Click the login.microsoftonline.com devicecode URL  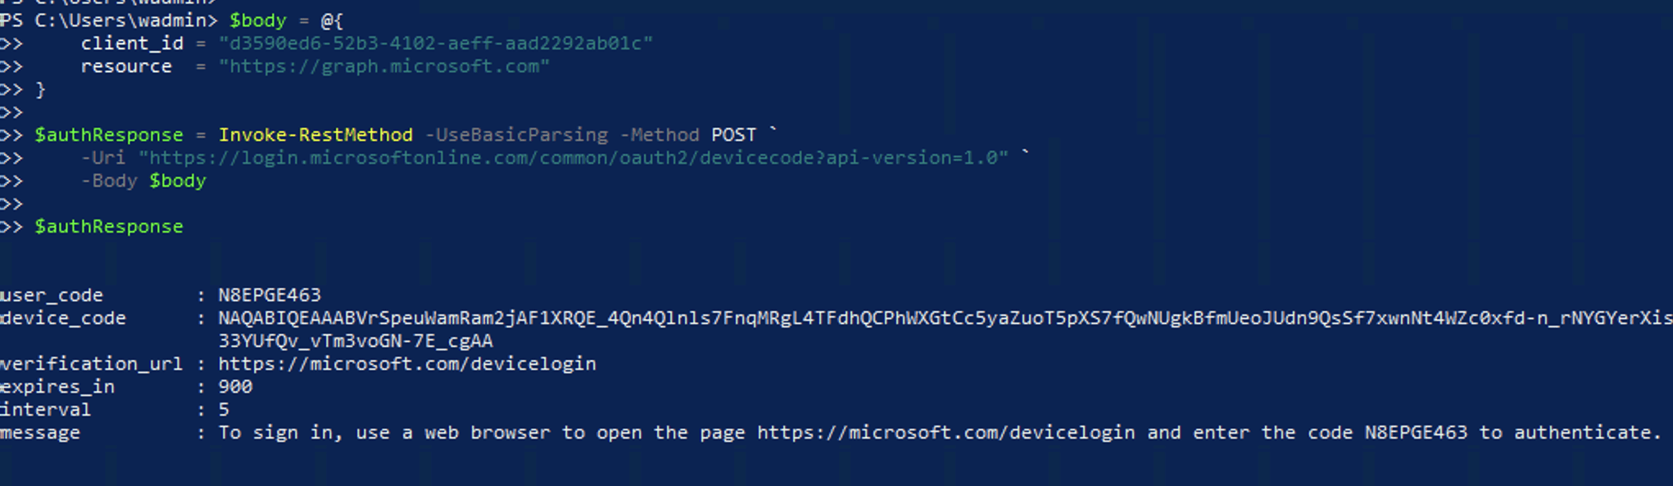574,158
